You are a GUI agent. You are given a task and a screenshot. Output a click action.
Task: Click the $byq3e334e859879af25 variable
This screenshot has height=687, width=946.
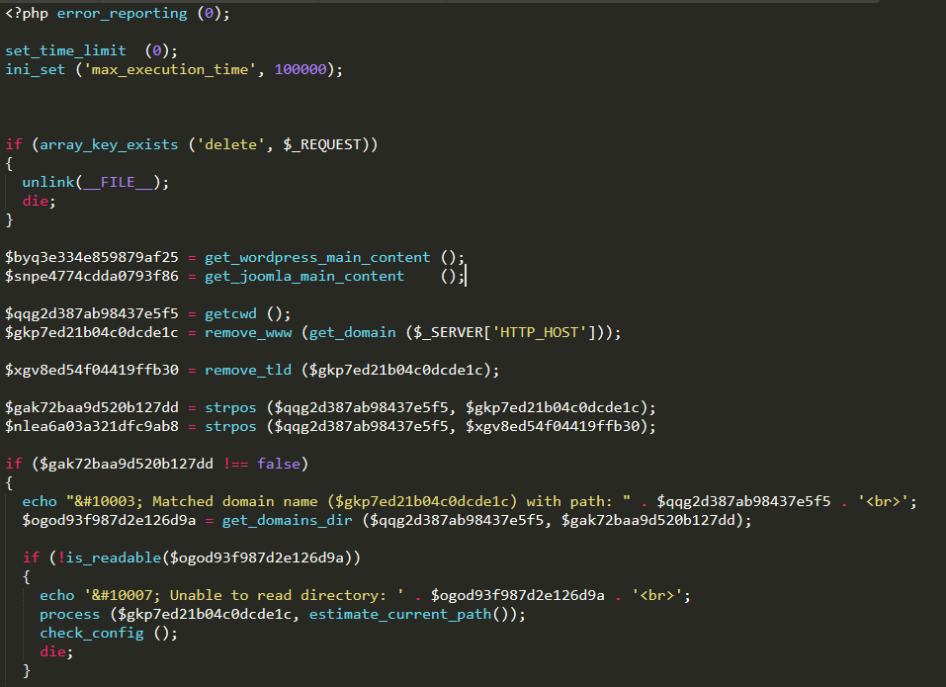pos(92,258)
